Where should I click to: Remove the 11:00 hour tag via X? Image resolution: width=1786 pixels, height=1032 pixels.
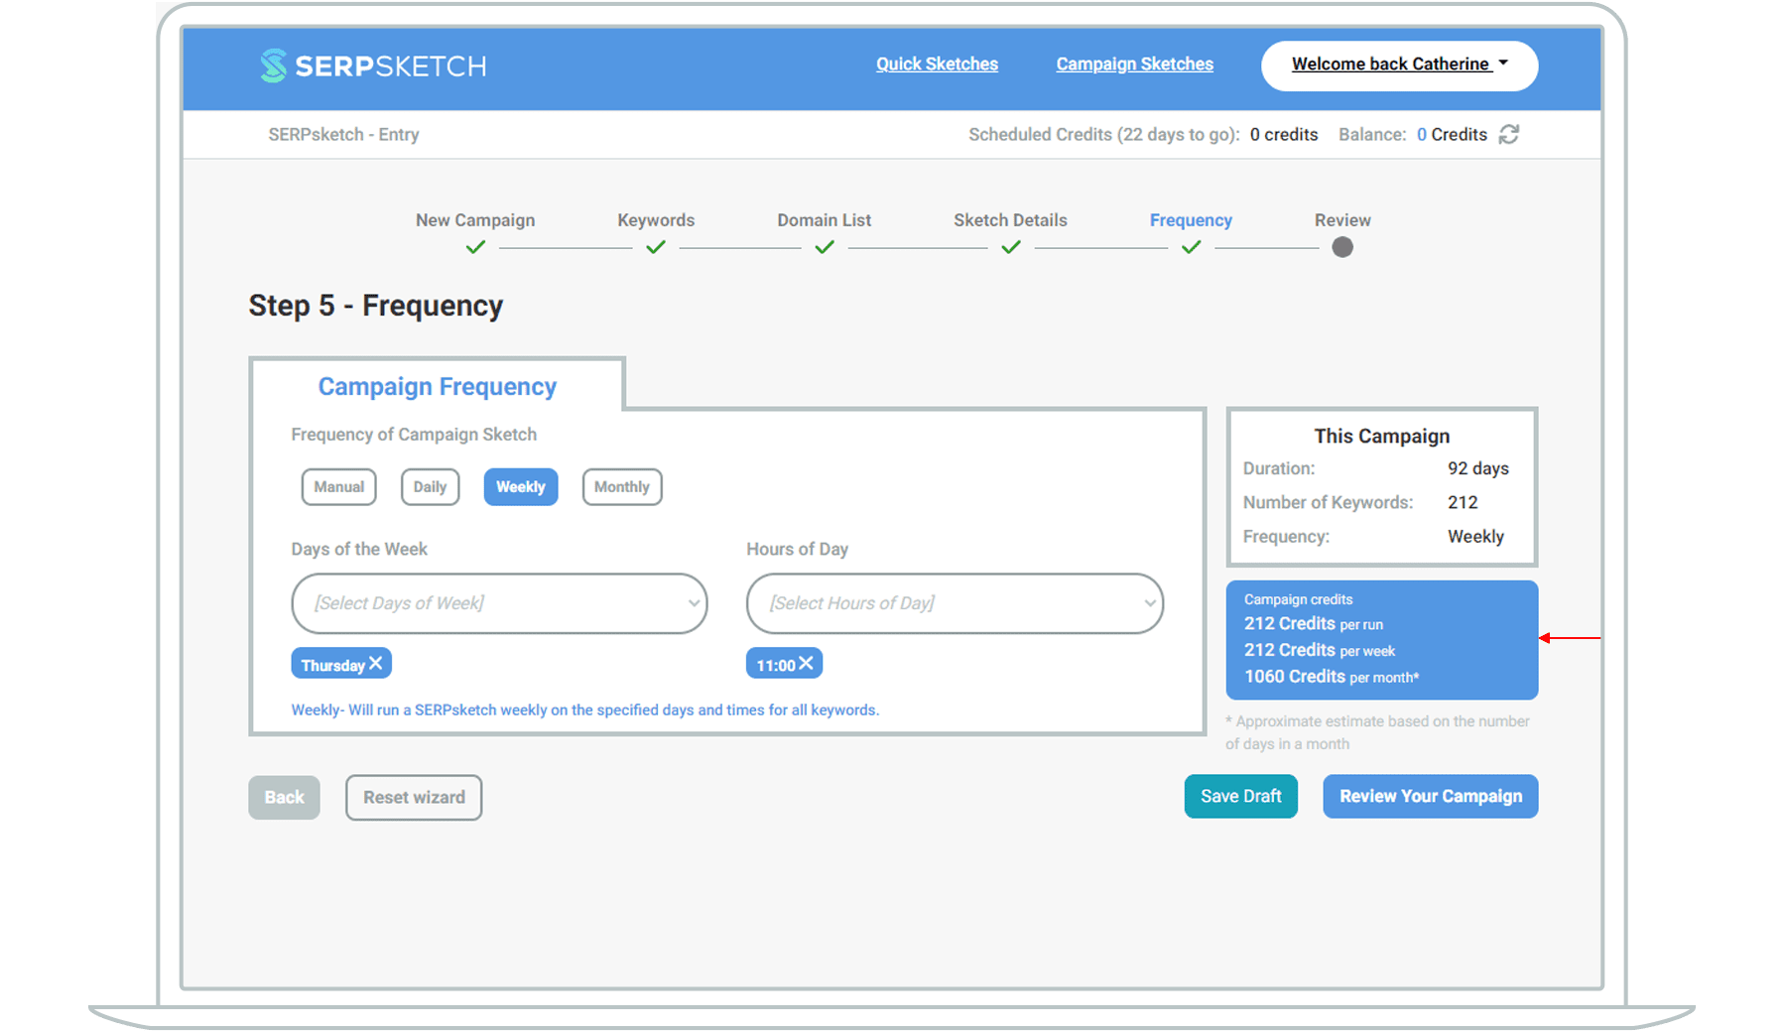coord(807,663)
